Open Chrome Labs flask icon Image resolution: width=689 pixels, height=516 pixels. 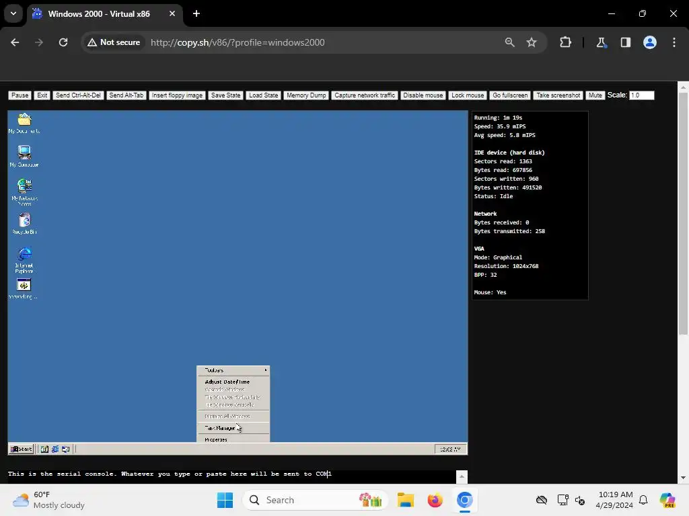coord(601,42)
